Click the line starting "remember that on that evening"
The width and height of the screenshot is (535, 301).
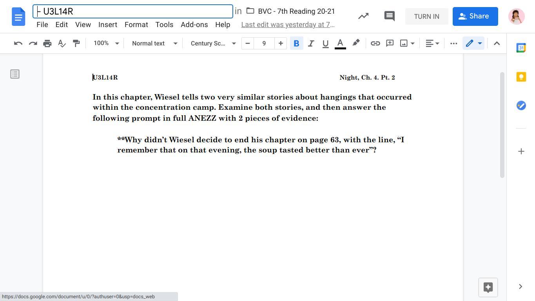(x=247, y=150)
